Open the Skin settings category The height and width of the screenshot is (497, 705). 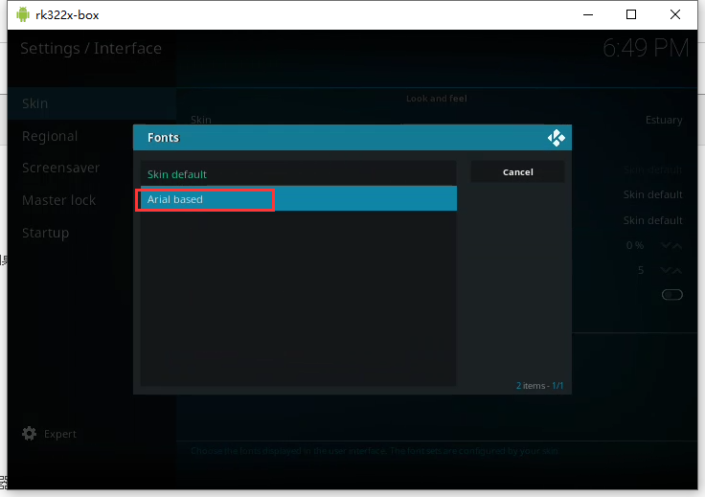[91, 103]
